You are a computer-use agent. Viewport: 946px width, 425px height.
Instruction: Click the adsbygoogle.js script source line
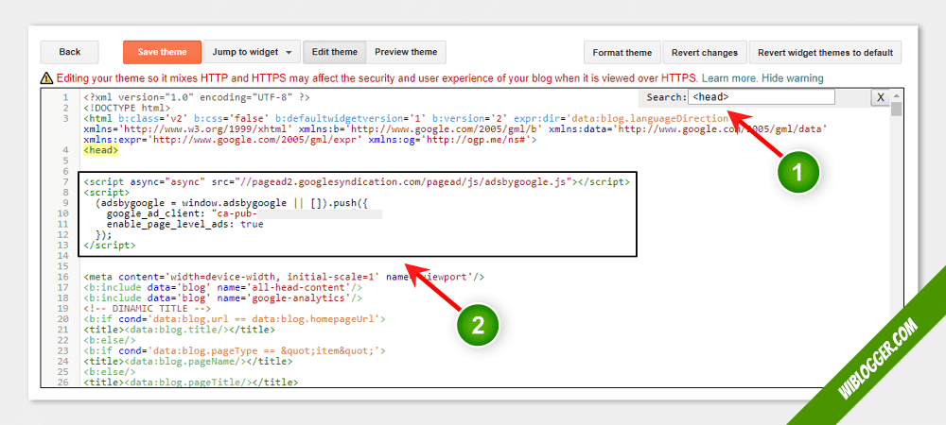tap(357, 181)
